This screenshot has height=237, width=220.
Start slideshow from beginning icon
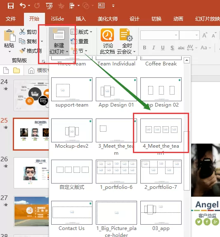click(49, 6)
